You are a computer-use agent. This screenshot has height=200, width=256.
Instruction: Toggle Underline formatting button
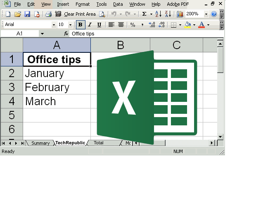(x=99, y=25)
